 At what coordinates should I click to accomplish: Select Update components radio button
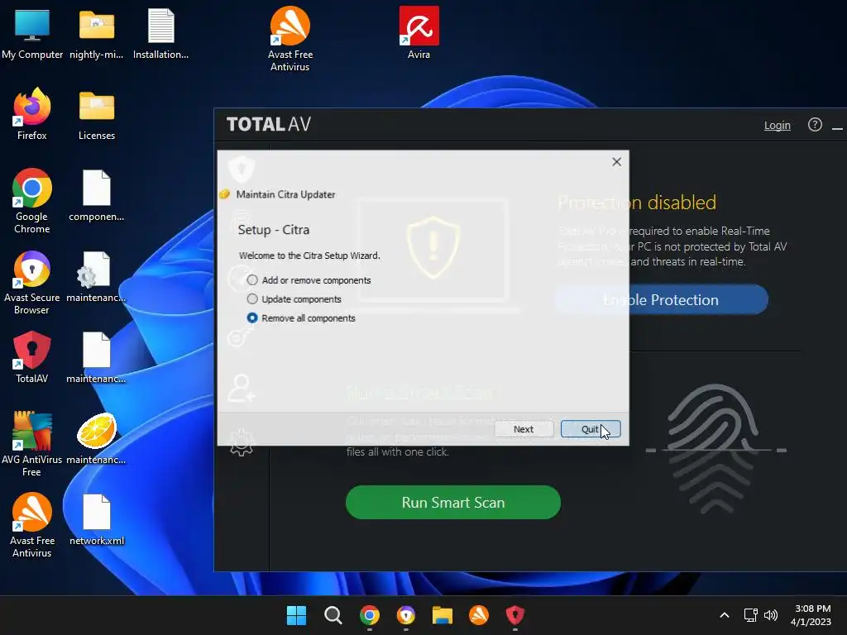252,299
